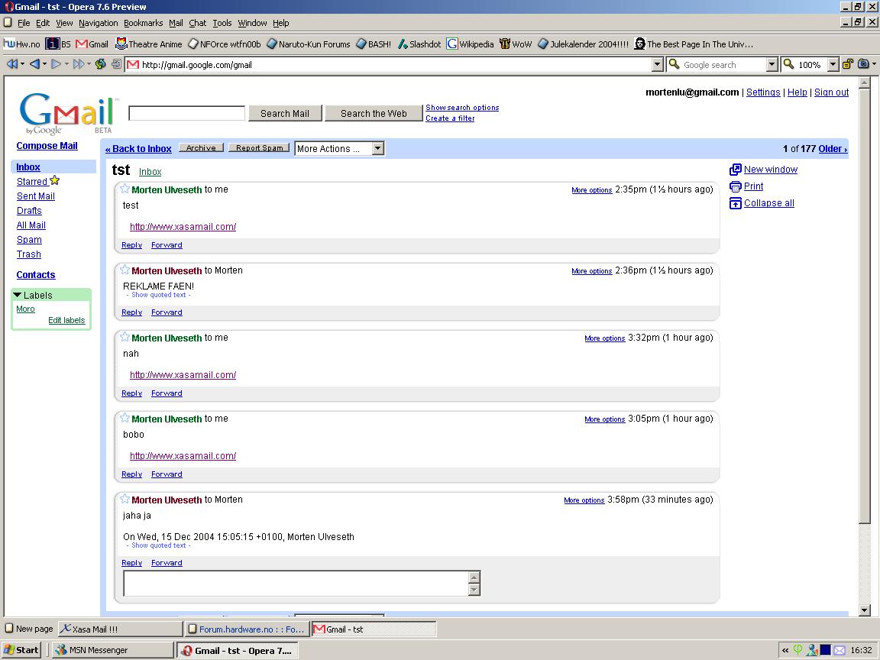Open the BASH! bookmark
880x660 pixels.
374,44
